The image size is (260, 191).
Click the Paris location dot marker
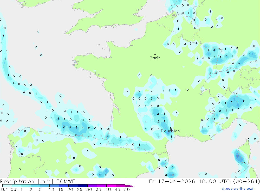pos(155,54)
